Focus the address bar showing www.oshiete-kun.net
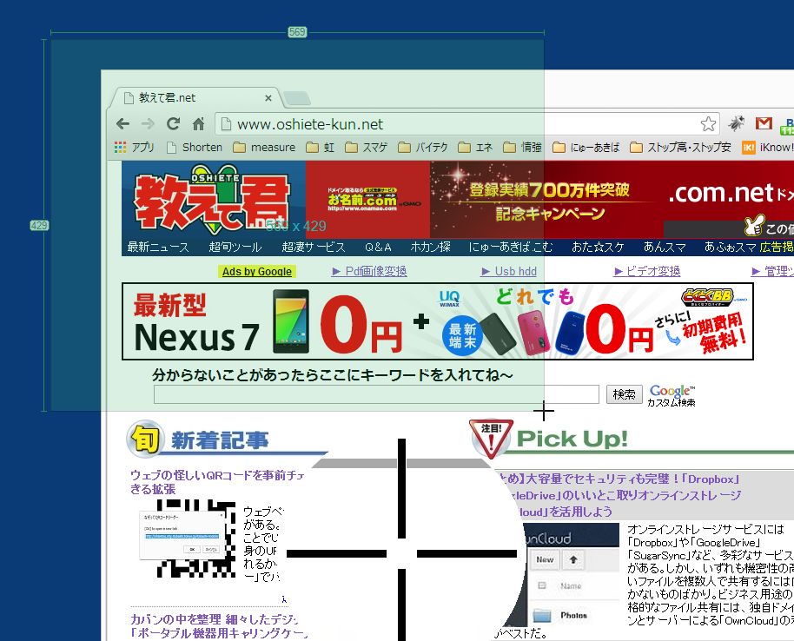This screenshot has width=794, height=641. [x=466, y=124]
